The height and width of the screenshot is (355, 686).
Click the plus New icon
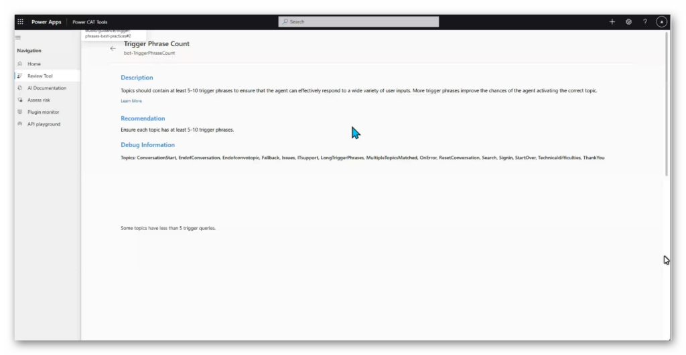(612, 22)
